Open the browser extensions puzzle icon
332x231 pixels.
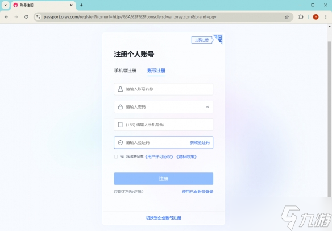301,17
